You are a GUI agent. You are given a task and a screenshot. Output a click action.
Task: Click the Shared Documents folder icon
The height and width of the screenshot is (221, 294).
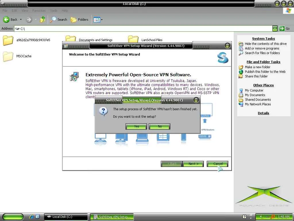tap(241, 100)
